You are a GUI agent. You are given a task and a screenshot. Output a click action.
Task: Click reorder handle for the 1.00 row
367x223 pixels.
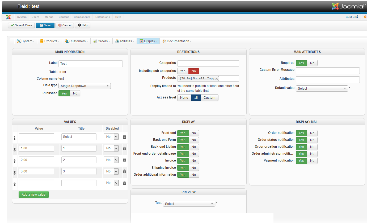[x=15, y=150]
